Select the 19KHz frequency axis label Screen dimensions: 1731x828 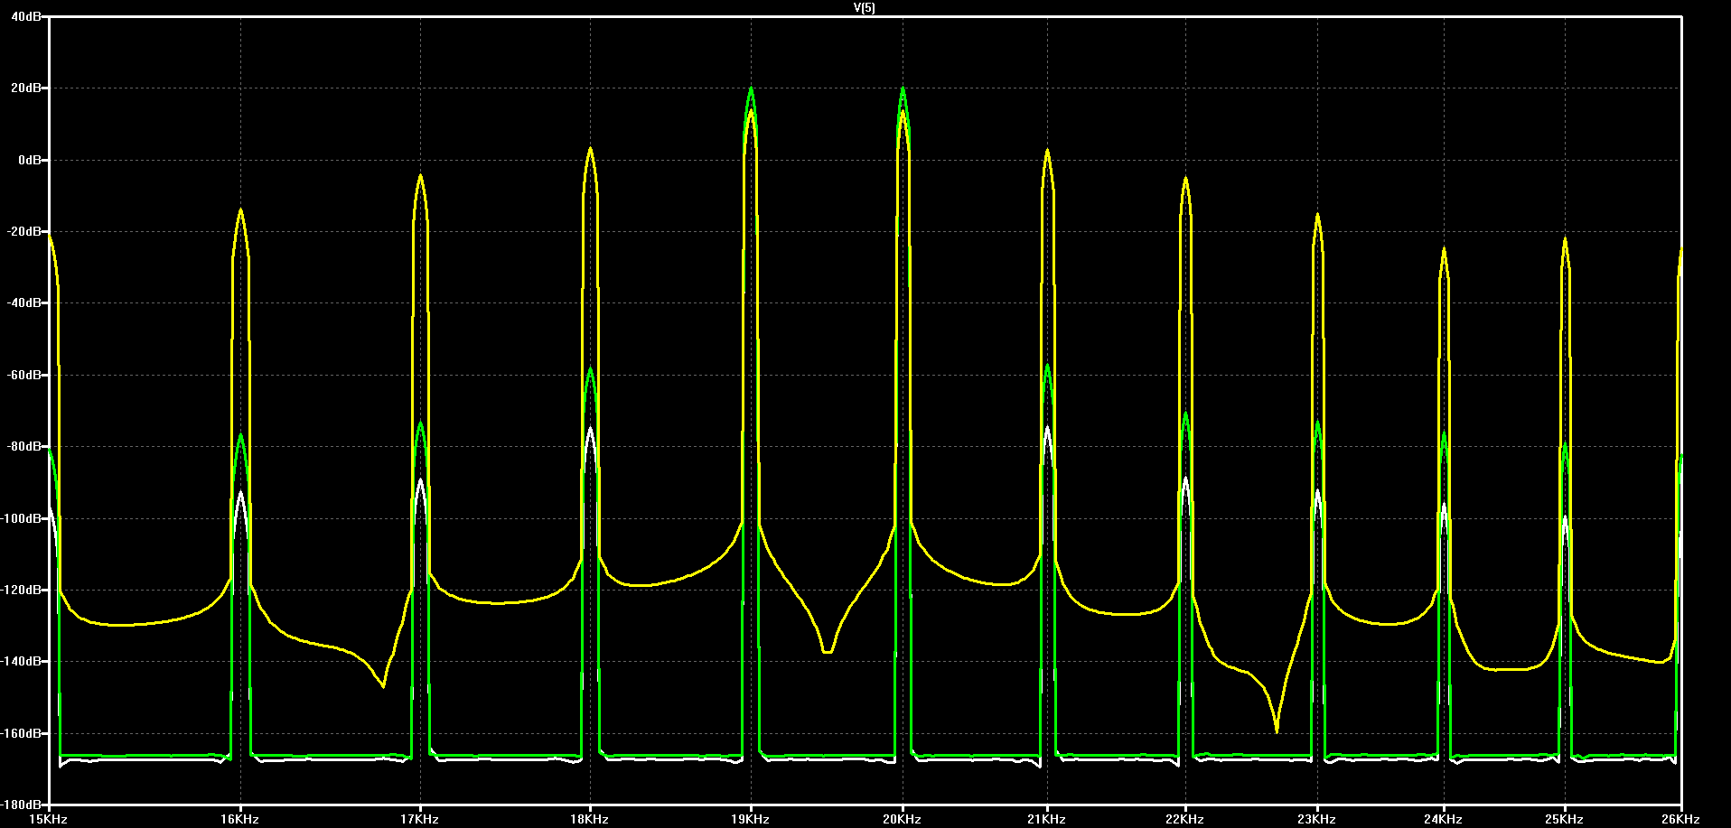(750, 819)
